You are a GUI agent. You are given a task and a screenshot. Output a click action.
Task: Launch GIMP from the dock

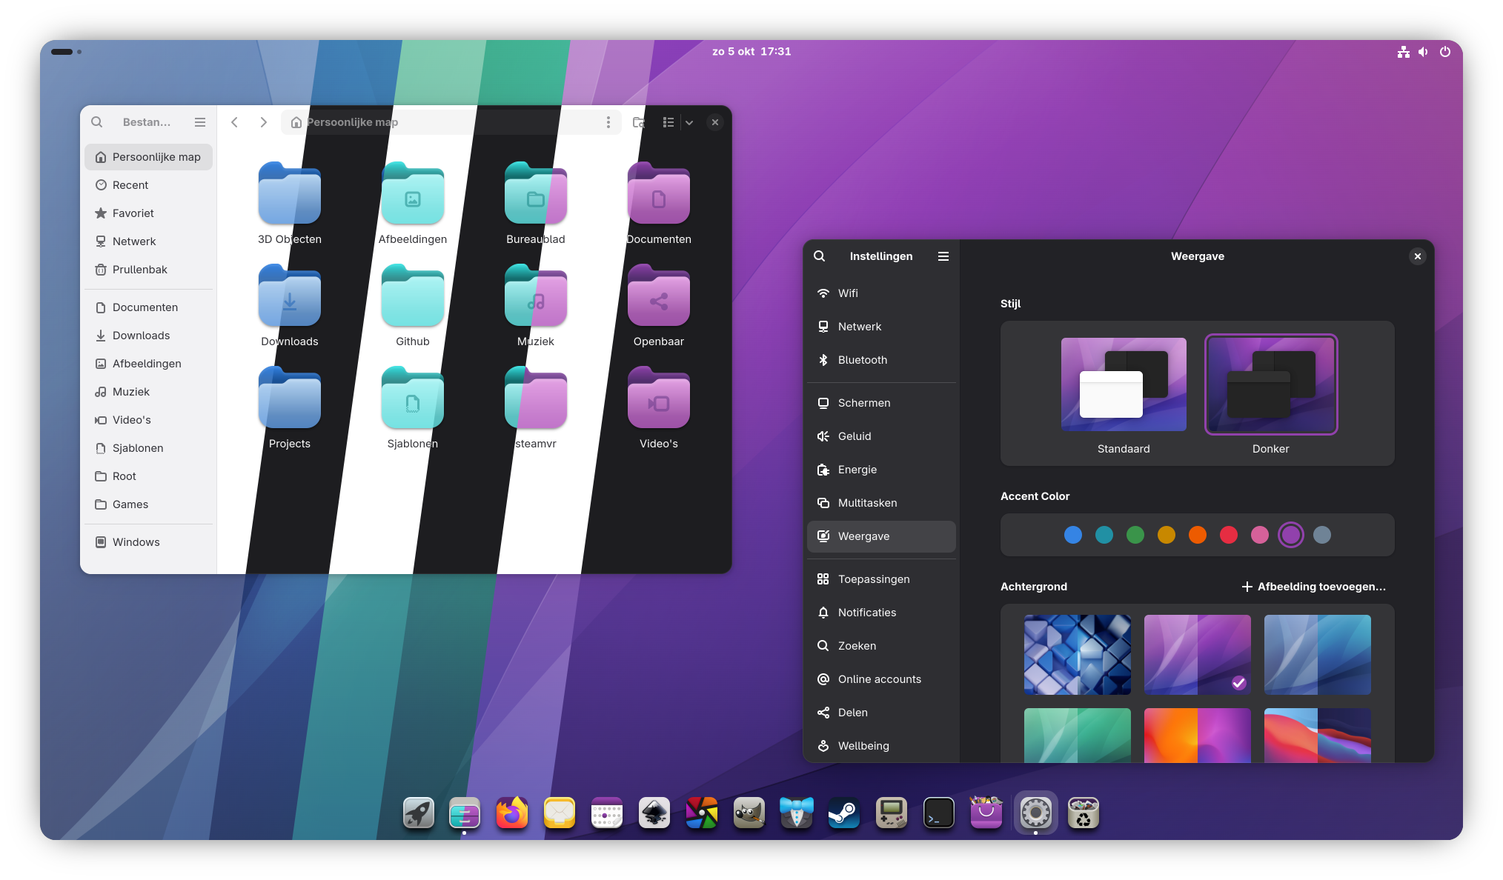[749, 813]
